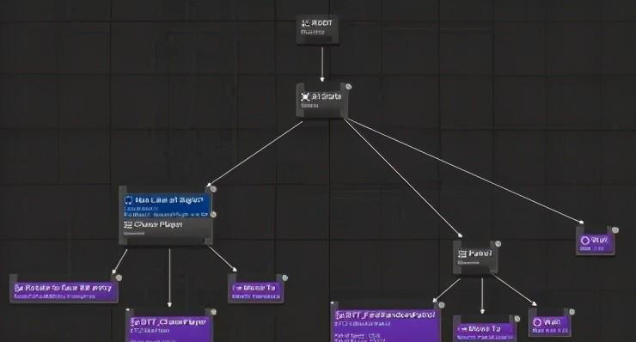This screenshot has height=342, width=636.
Task: Click the index badge on Move To under Patrol
Action: pyautogui.click(x=517, y=319)
